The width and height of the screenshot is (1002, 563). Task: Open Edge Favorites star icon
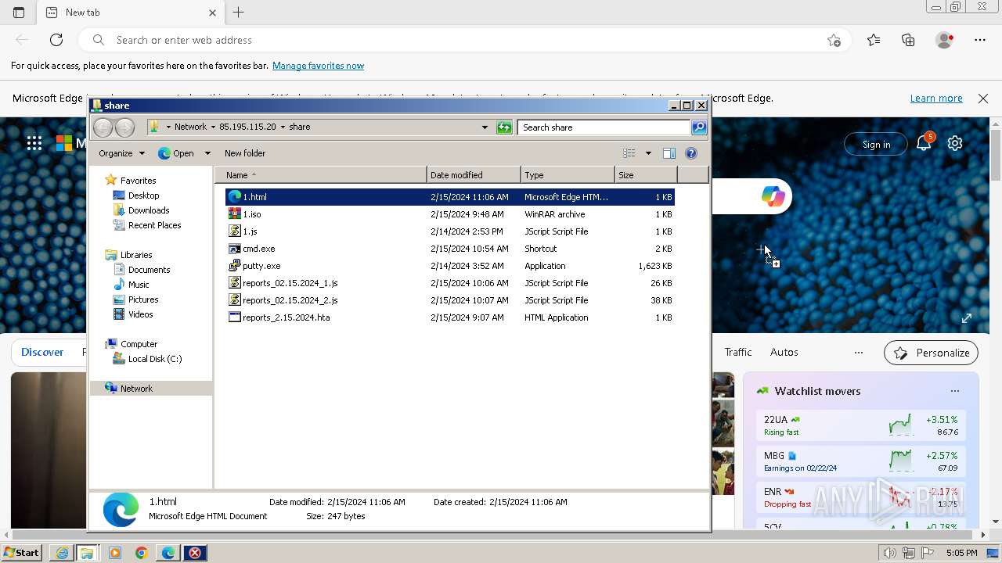tap(874, 40)
